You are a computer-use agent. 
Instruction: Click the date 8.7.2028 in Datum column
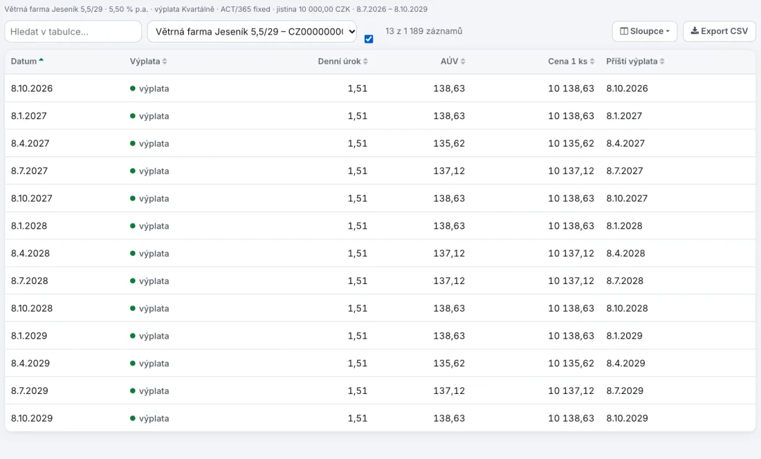pos(29,281)
